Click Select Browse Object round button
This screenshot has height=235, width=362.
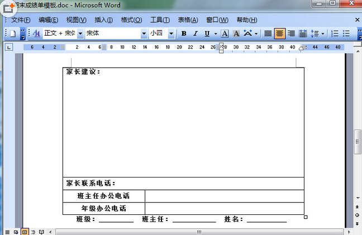[x=358, y=215]
